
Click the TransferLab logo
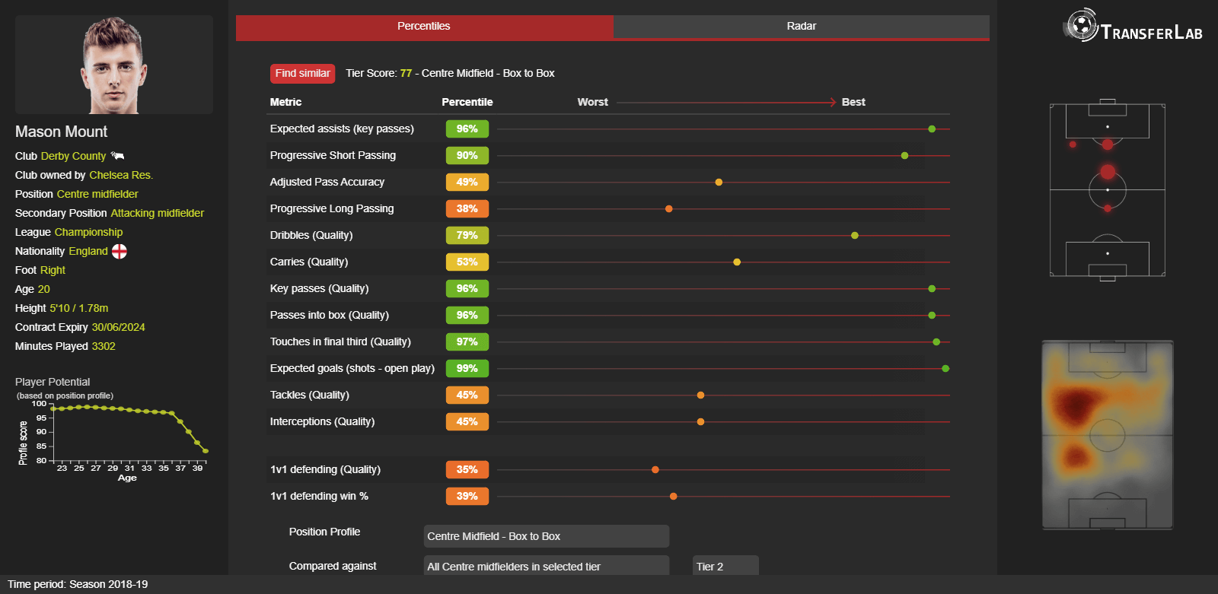tap(1133, 26)
